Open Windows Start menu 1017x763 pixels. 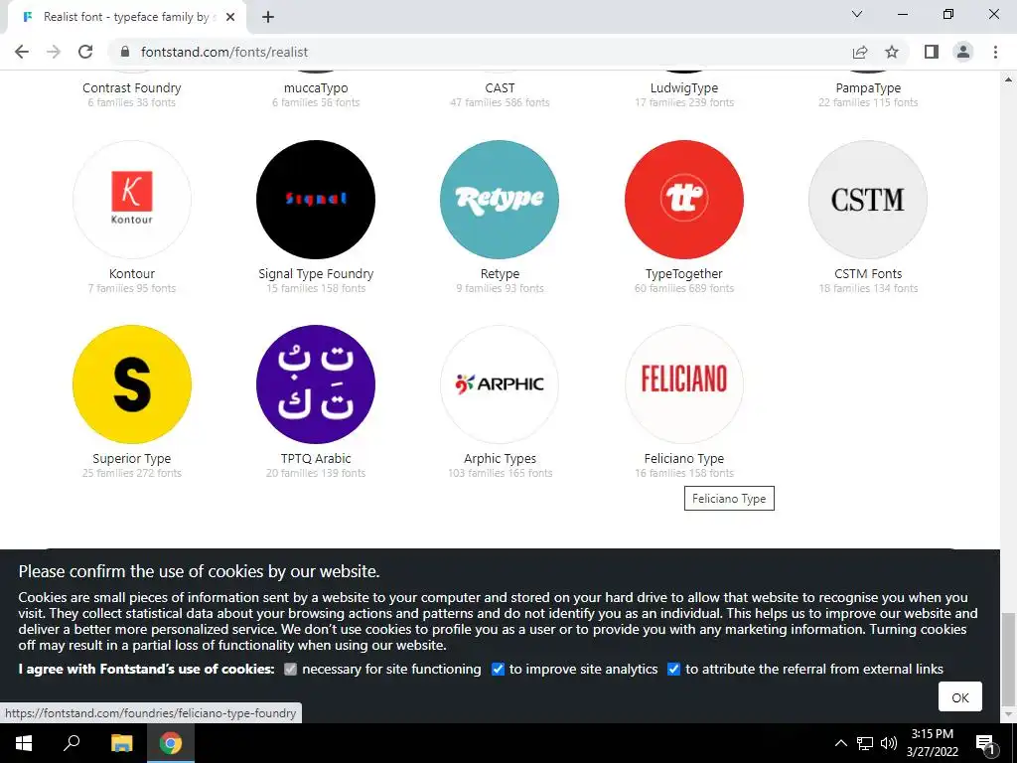click(24, 743)
